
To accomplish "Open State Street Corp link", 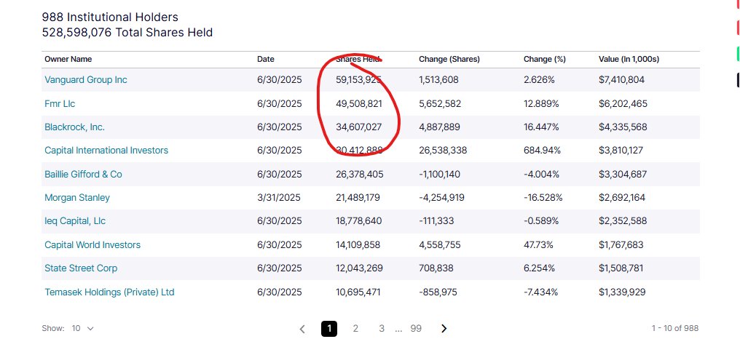I will pos(81,268).
